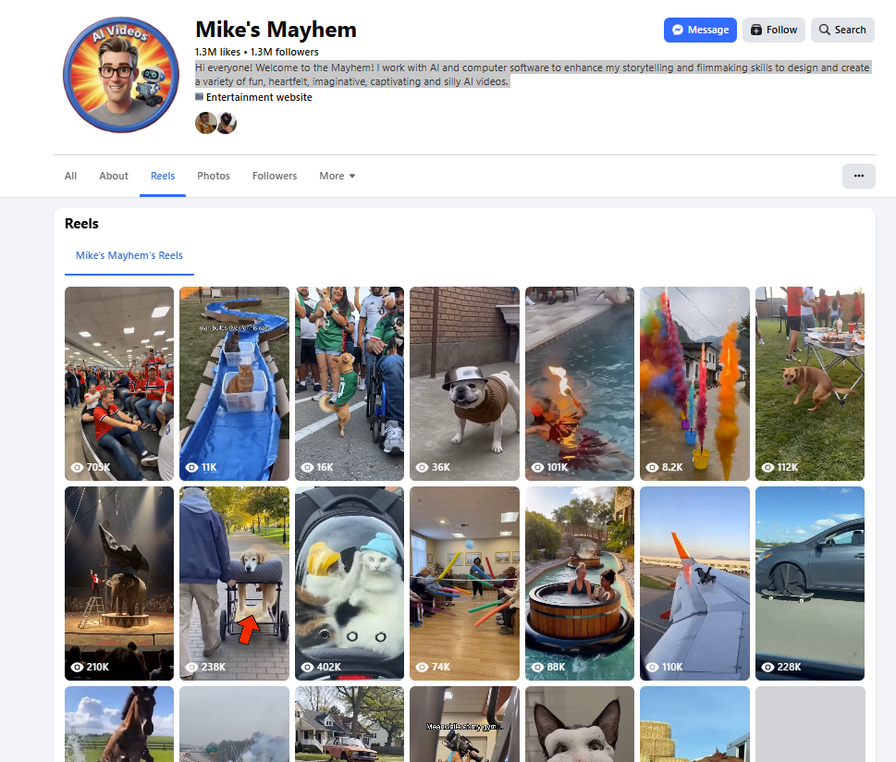Click the Follow button
Viewport: 896px width, 762px height.
pyautogui.click(x=774, y=30)
